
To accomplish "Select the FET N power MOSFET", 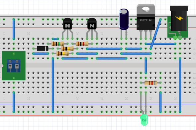I will (146, 18).
